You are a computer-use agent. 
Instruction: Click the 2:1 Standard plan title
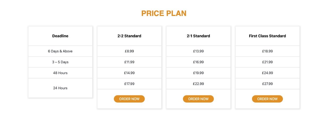click(198, 36)
